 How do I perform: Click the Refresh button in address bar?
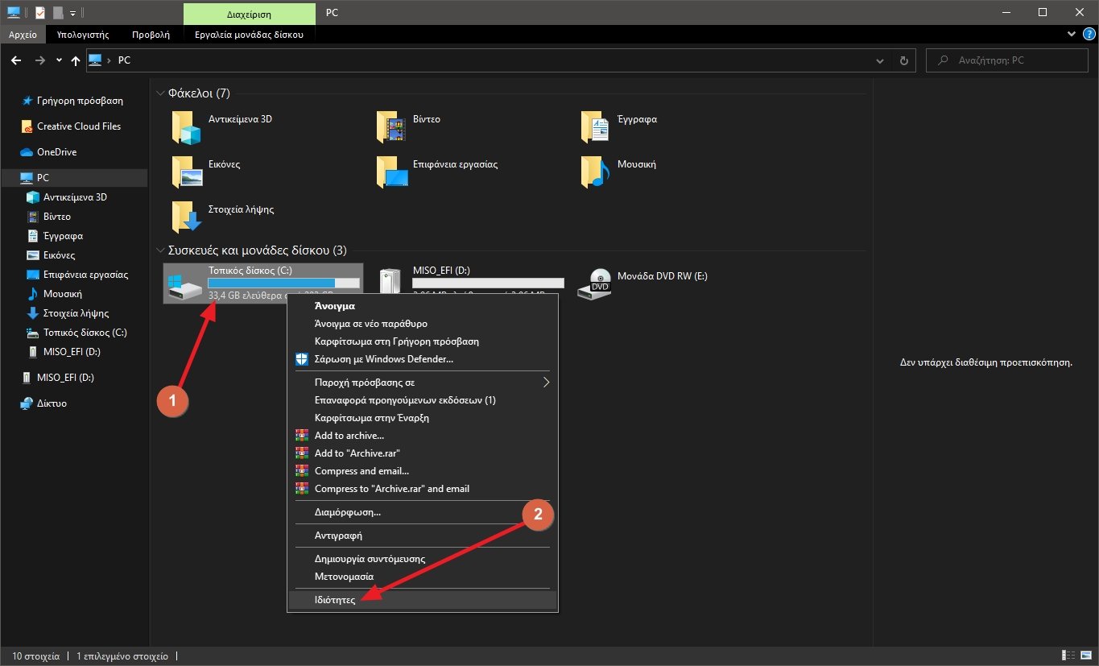click(904, 60)
